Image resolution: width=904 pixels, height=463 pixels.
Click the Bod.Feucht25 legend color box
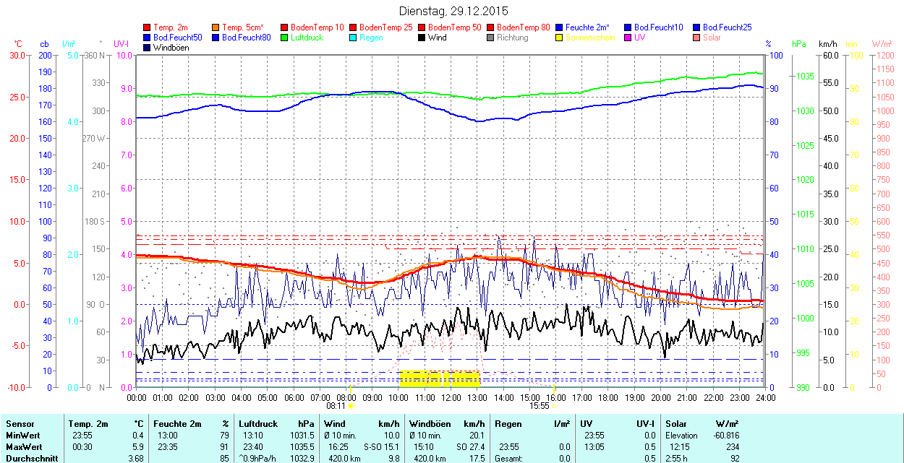click(696, 27)
